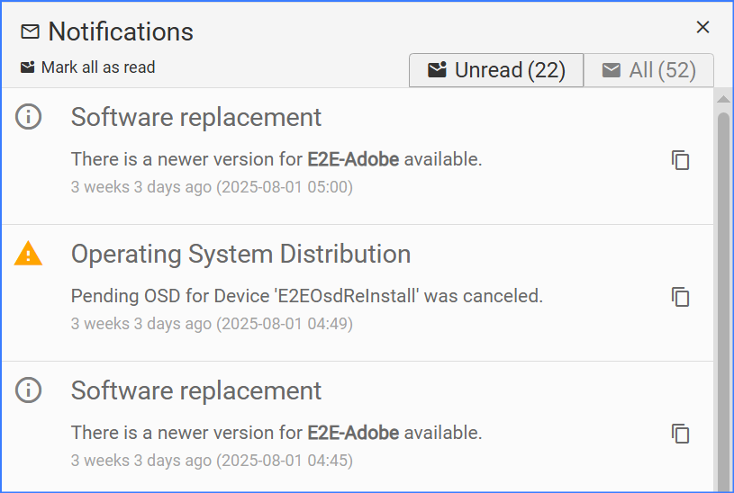This screenshot has width=734, height=493.
Task: Open the All (52) tab
Action: (648, 70)
